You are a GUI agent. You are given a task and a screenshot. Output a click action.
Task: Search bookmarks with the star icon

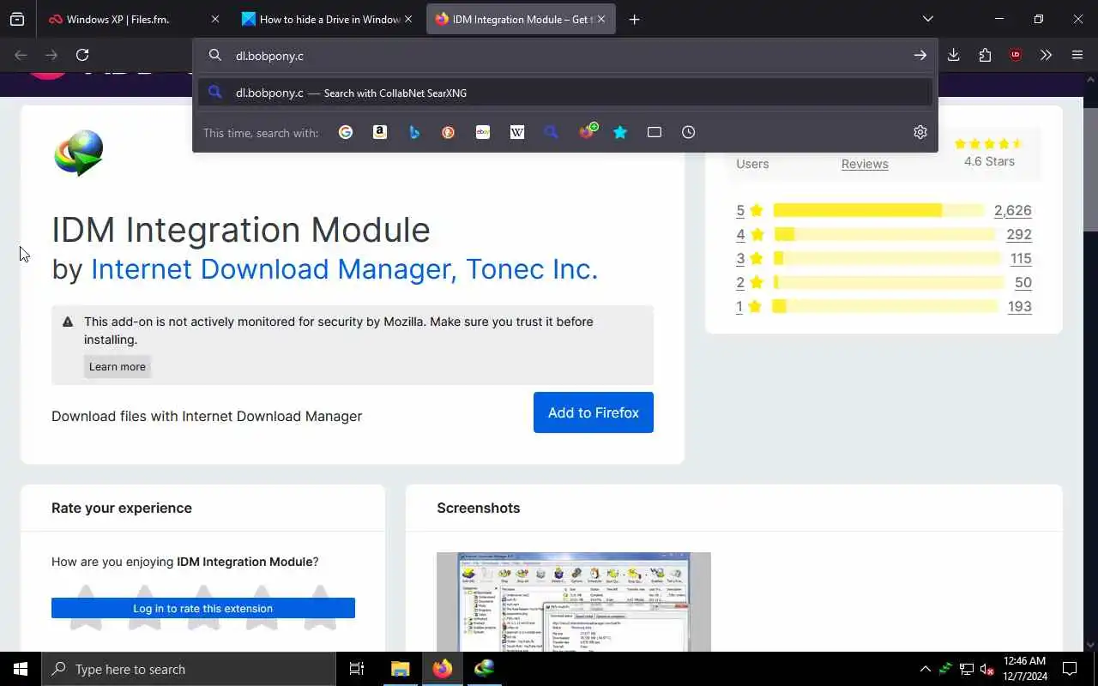[x=620, y=132]
